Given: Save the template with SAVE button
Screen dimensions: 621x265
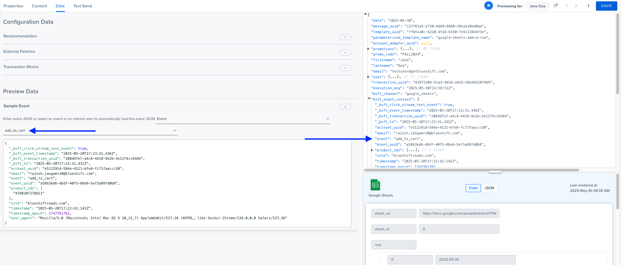Looking at the screenshot, I should coord(606,6).
